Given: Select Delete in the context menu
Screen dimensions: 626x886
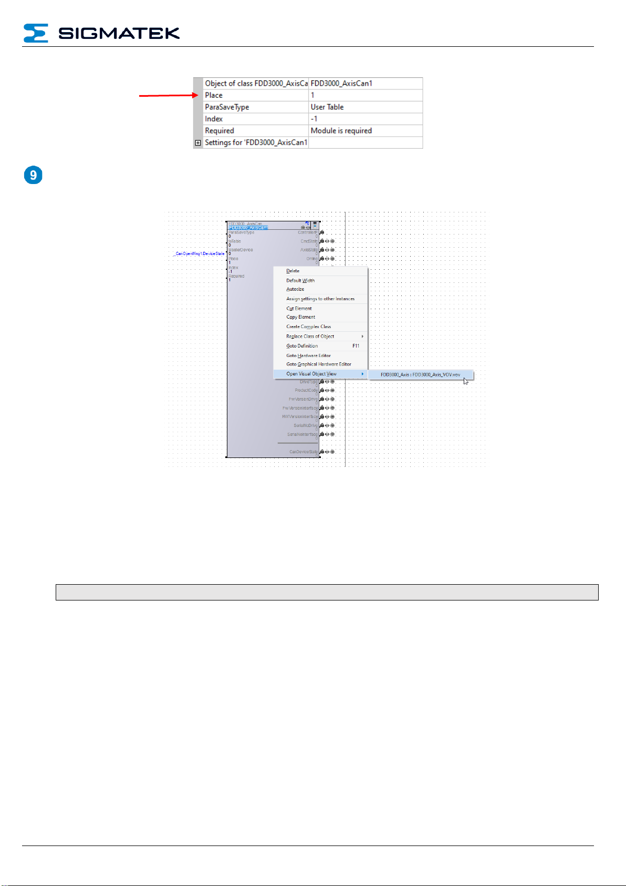Looking at the screenshot, I should 293,271.
